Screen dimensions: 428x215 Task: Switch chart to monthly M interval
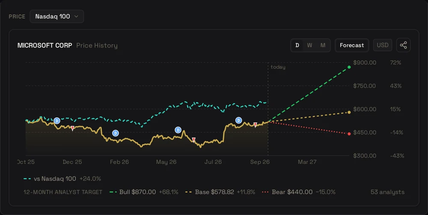[323, 45]
